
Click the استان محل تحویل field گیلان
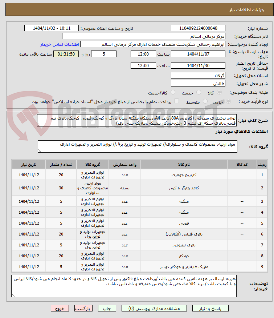[x=198, y=75]
